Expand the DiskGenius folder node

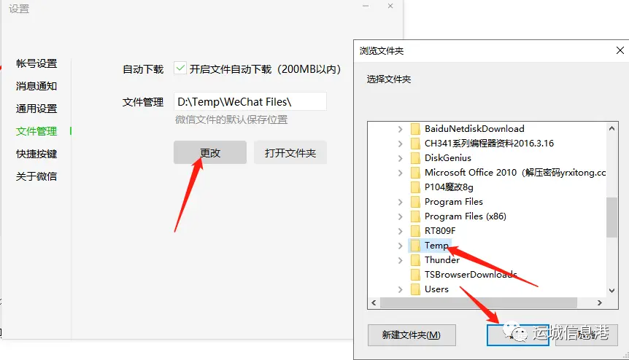[400, 158]
